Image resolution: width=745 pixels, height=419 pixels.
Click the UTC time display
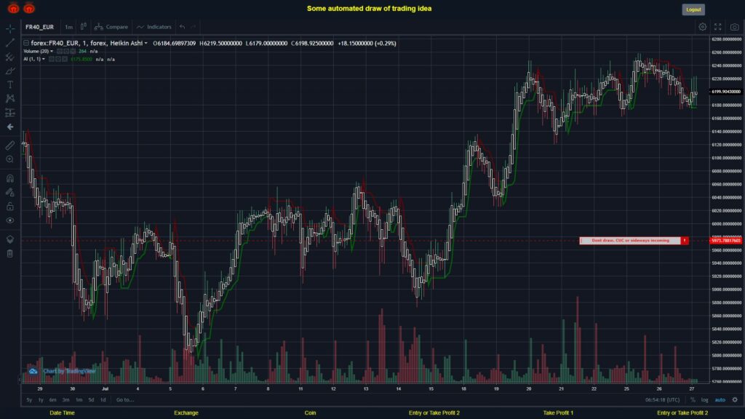coord(662,400)
